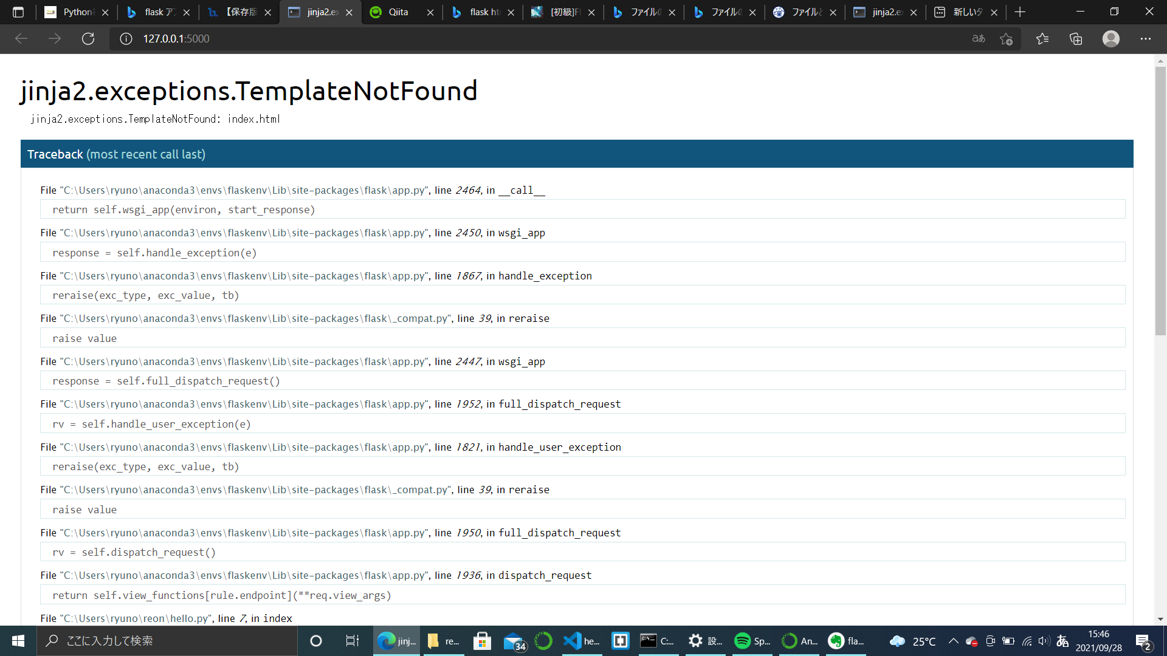The image size is (1167, 656).
Task: Open Cortana circle icon
Action: [316, 641]
